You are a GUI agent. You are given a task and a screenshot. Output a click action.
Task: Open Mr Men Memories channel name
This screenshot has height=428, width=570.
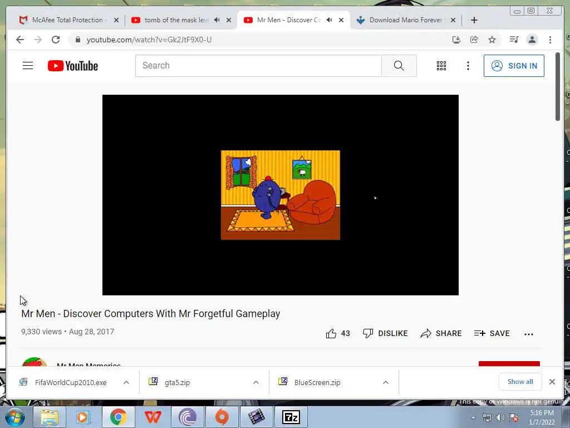[89, 364]
